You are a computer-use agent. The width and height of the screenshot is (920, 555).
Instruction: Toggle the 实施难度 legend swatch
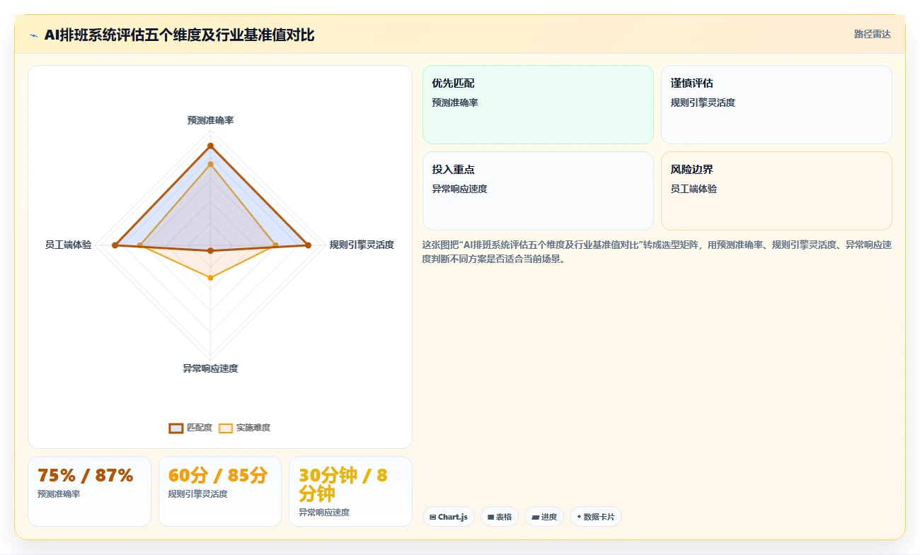pos(226,428)
